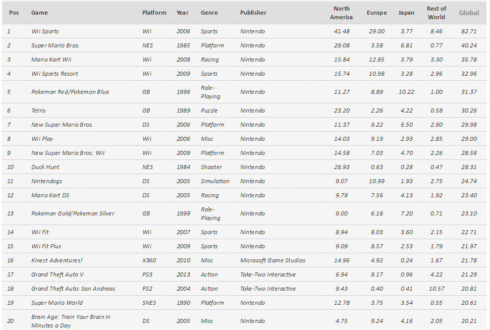
Task: Select Grand Theft Auto: San Andreas title
Action: click(73, 289)
